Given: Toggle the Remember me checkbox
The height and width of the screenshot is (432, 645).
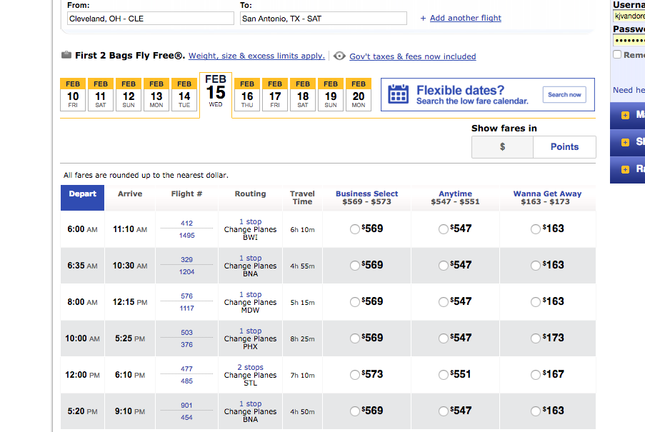Looking at the screenshot, I should [x=617, y=55].
